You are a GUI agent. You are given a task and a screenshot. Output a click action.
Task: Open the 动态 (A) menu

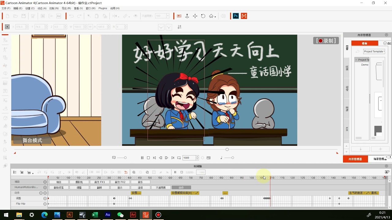point(42,8)
